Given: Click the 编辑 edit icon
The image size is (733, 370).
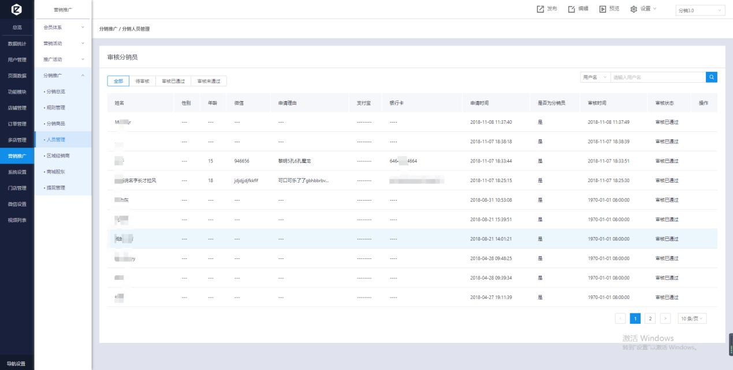Looking at the screenshot, I should point(571,9).
